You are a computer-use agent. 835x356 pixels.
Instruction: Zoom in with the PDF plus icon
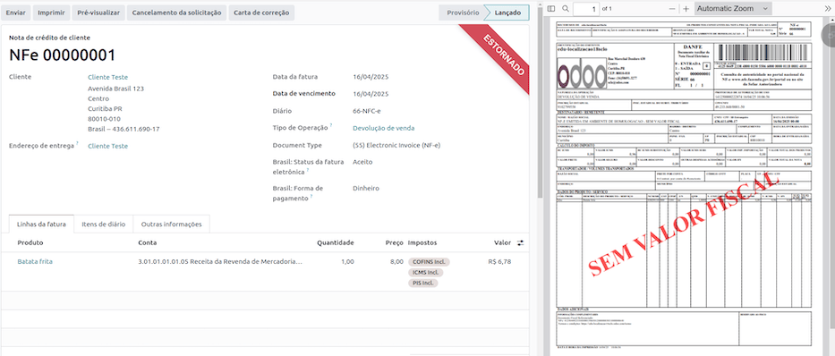click(686, 9)
